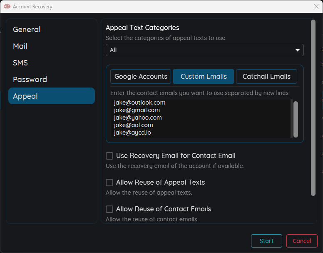This screenshot has height=253, width=323.
Task: Click inside the contact emails text area
Action: (x=201, y=118)
